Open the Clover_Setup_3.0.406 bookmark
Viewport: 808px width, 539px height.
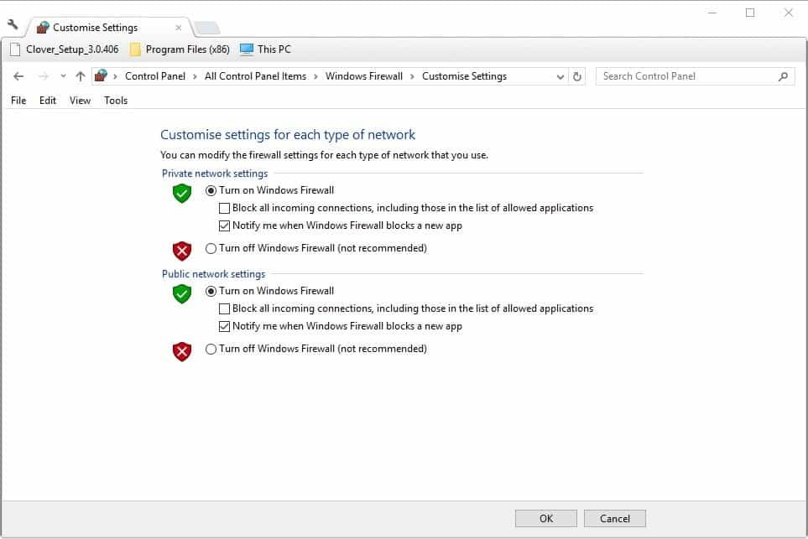pyautogui.click(x=64, y=49)
